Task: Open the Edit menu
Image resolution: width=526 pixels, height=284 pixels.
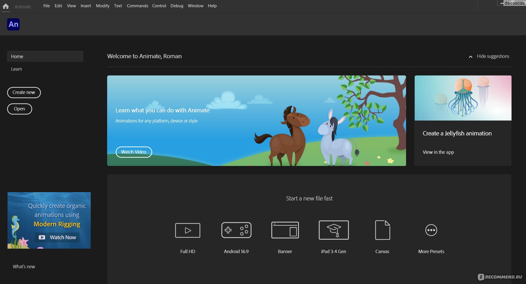Action: (58, 6)
